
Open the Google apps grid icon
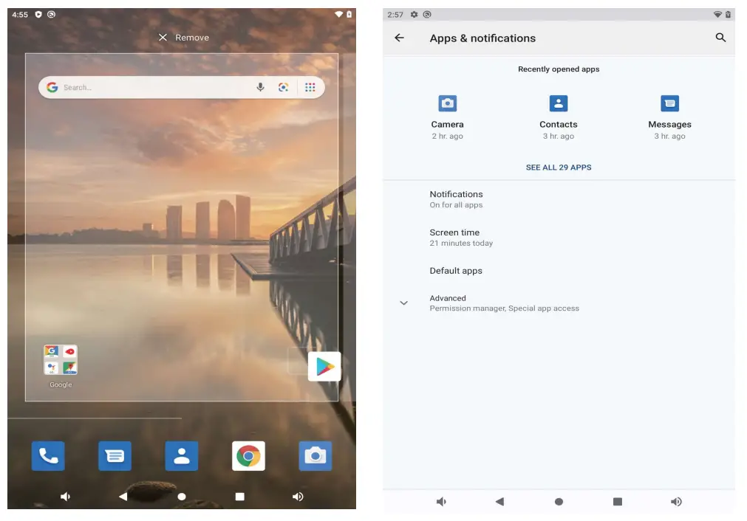click(310, 87)
